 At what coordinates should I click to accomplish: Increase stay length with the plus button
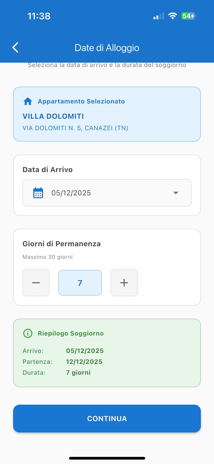(124, 283)
